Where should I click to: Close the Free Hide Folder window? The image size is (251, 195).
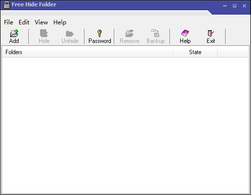click(244, 6)
